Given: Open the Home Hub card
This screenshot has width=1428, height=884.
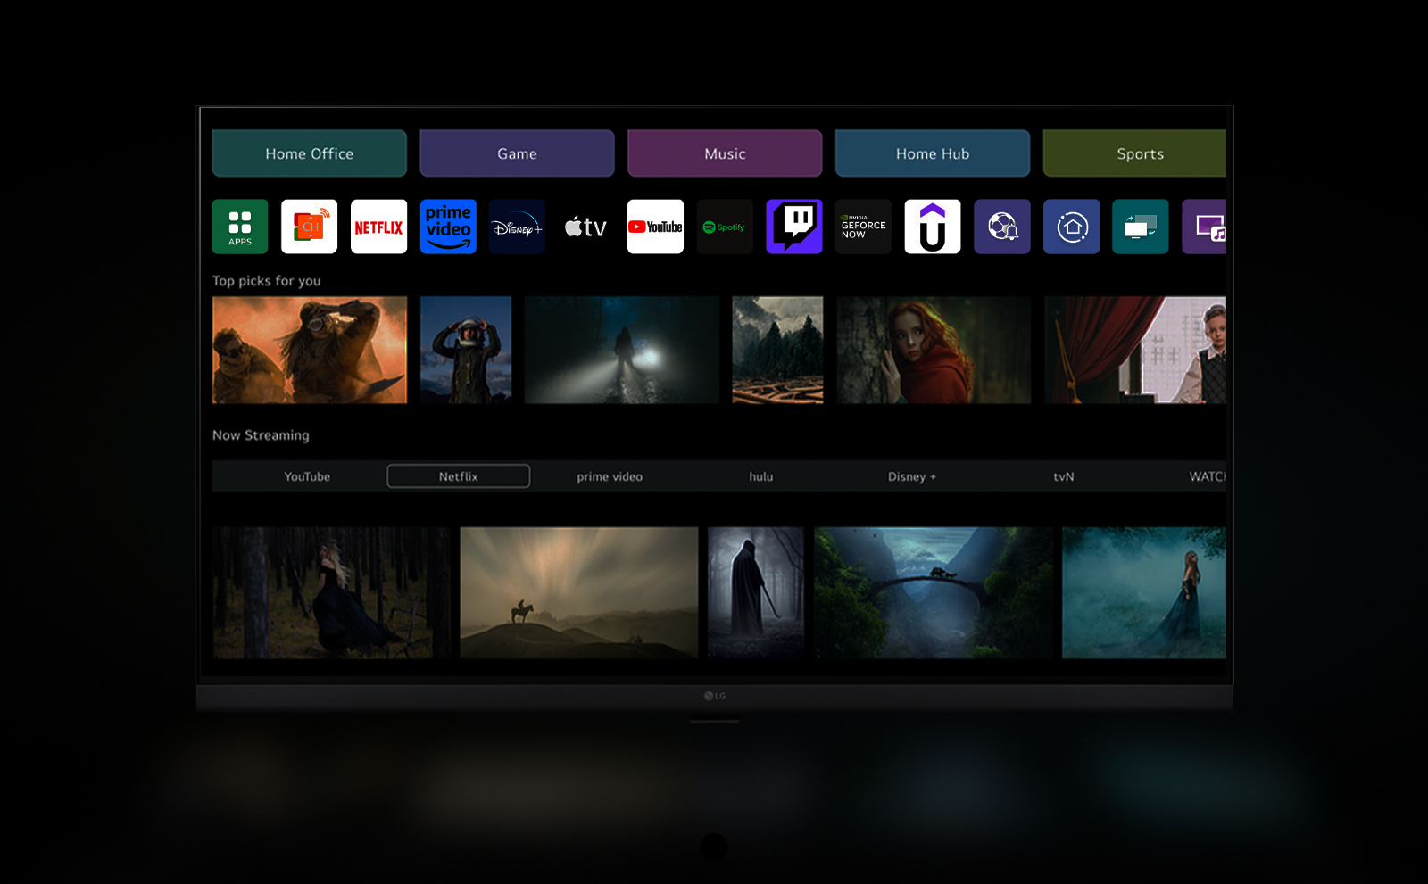Looking at the screenshot, I should click(932, 153).
